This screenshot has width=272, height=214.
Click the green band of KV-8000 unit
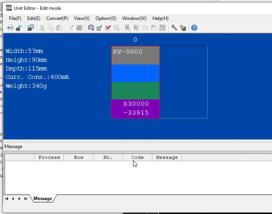coord(135,91)
